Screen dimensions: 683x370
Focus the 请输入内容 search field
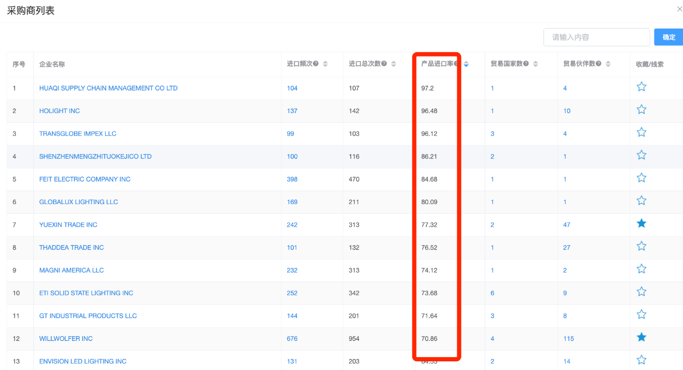click(596, 37)
